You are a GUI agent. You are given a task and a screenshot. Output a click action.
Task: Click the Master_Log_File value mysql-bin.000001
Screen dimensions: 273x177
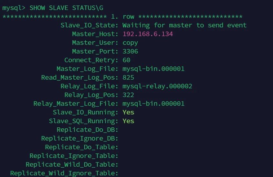153,69
